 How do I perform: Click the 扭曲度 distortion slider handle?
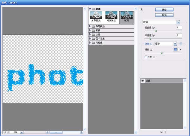[x=155, y=31]
